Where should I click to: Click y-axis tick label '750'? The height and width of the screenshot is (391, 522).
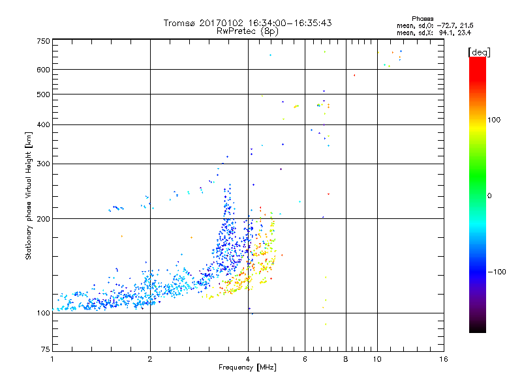pyautogui.click(x=43, y=41)
